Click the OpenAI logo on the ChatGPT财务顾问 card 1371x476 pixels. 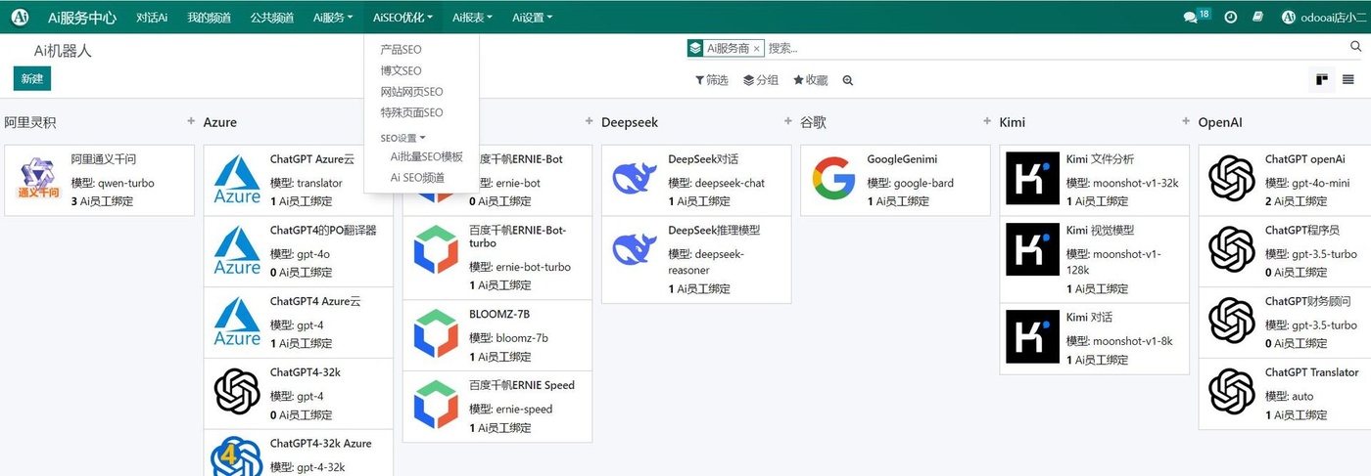pyautogui.click(x=1232, y=320)
